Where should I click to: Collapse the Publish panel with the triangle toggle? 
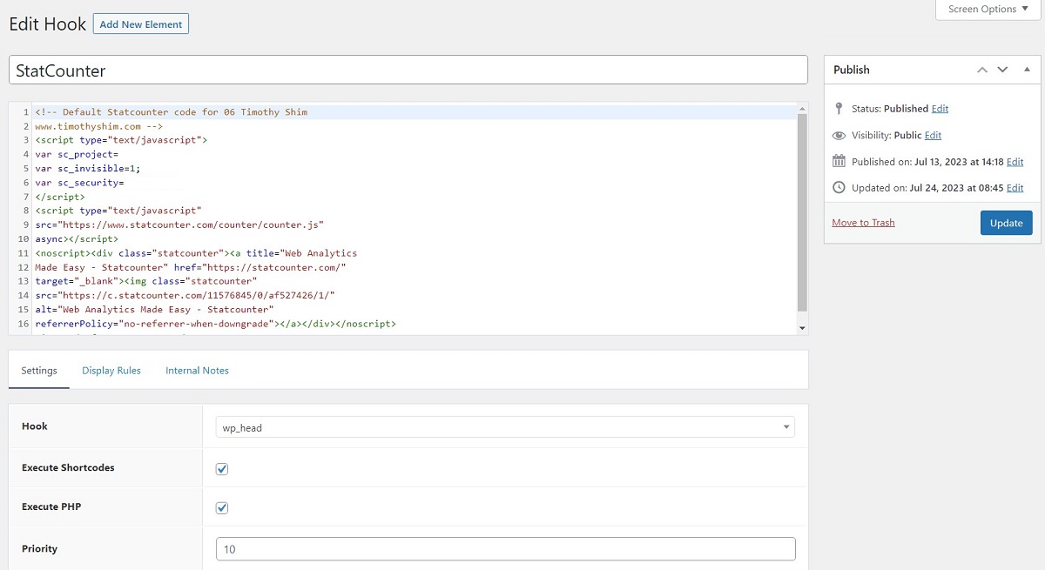pyautogui.click(x=1027, y=70)
